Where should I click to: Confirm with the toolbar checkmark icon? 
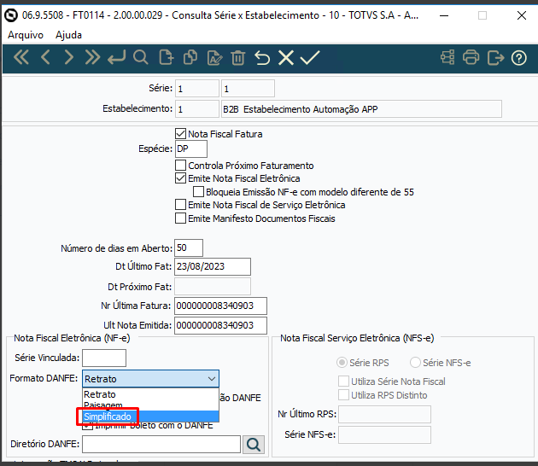click(310, 57)
